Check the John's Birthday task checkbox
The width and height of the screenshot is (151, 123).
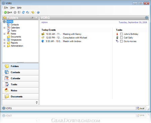click(121, 34)
